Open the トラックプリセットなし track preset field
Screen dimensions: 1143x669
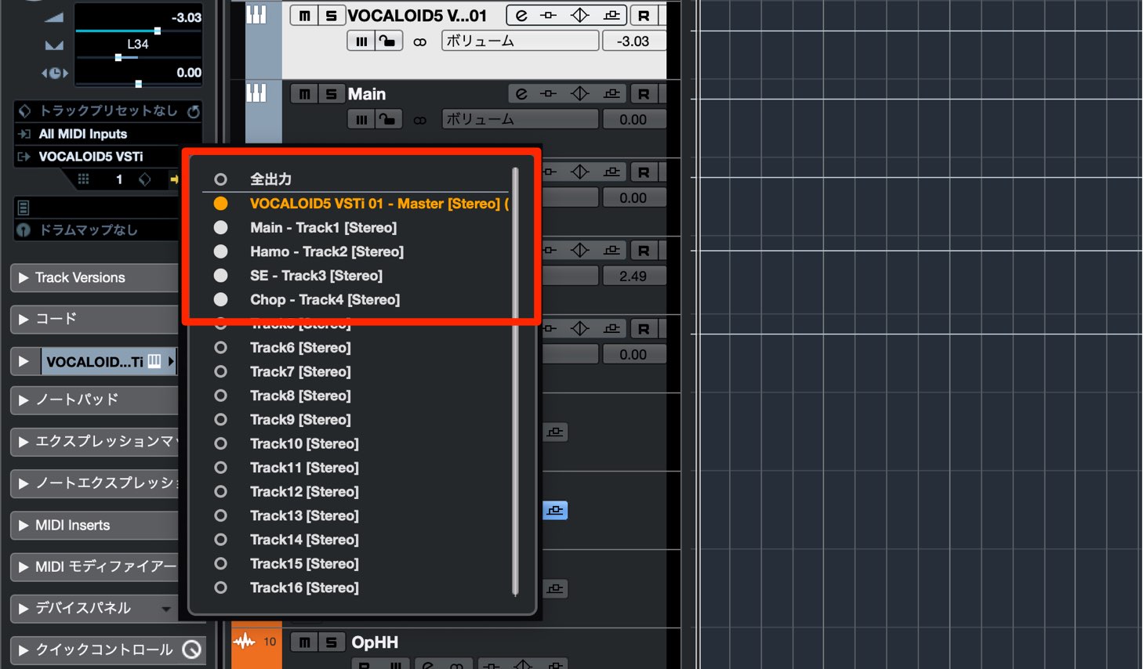[108, 111]
